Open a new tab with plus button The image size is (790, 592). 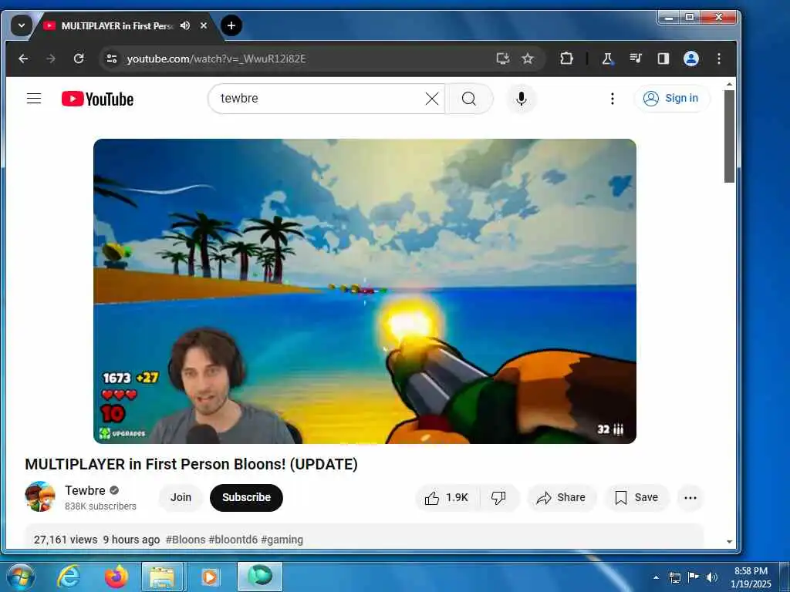[x=231, y=25]
